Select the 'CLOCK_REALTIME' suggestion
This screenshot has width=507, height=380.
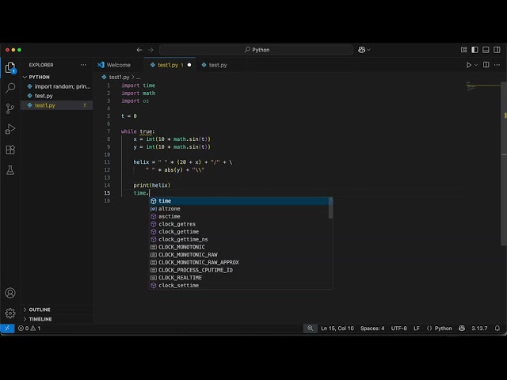[238, 278]
